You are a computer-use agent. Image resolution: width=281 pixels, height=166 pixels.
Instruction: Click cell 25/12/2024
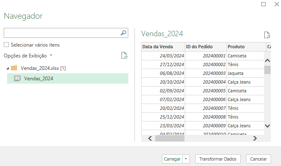click(x=163, y=117)
